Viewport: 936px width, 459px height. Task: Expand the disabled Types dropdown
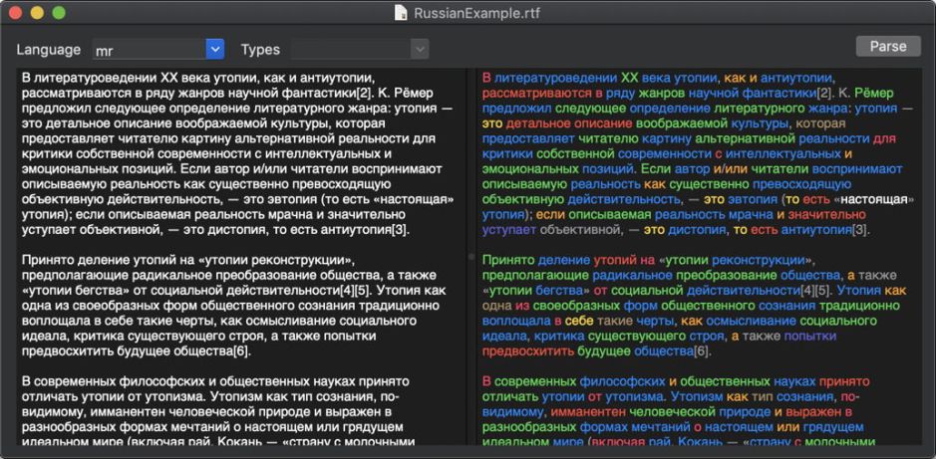pyautogui.click(x=420, y=49)
